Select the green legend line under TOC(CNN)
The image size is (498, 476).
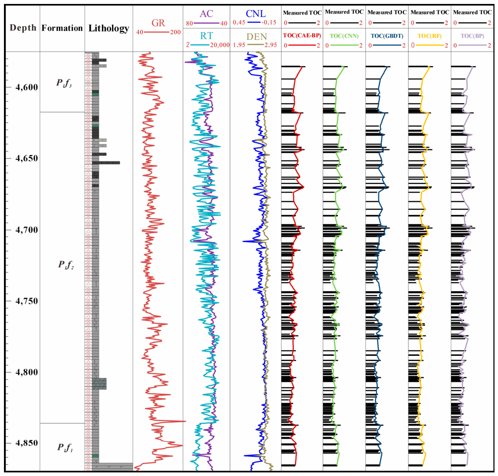point(344,45)
